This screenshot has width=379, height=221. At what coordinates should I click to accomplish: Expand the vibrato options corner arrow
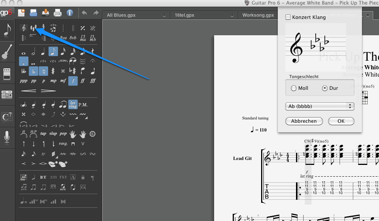(77, 118)
